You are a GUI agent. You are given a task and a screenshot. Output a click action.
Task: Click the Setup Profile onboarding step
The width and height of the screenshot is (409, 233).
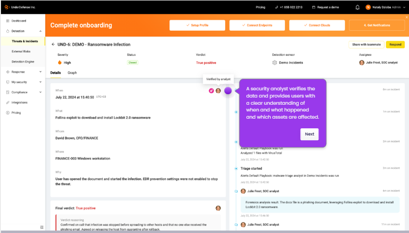click(x=197, y=25)
